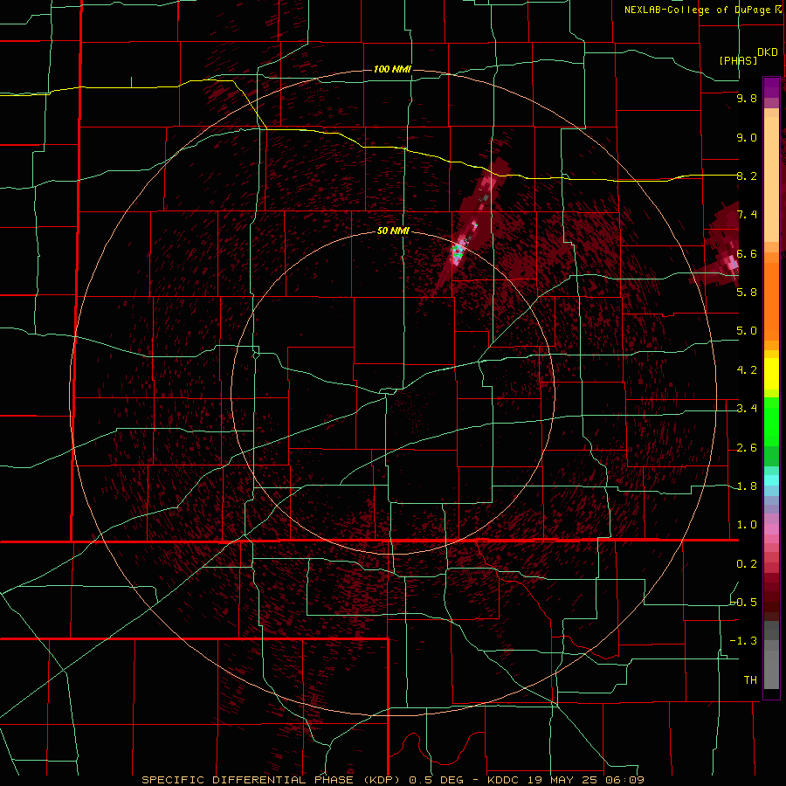Select the 100 NMI range ring label
786x786 pixels.
point(392,69)
